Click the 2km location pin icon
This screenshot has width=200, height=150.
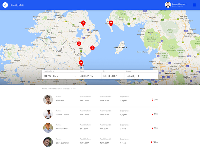coord(152,99)
